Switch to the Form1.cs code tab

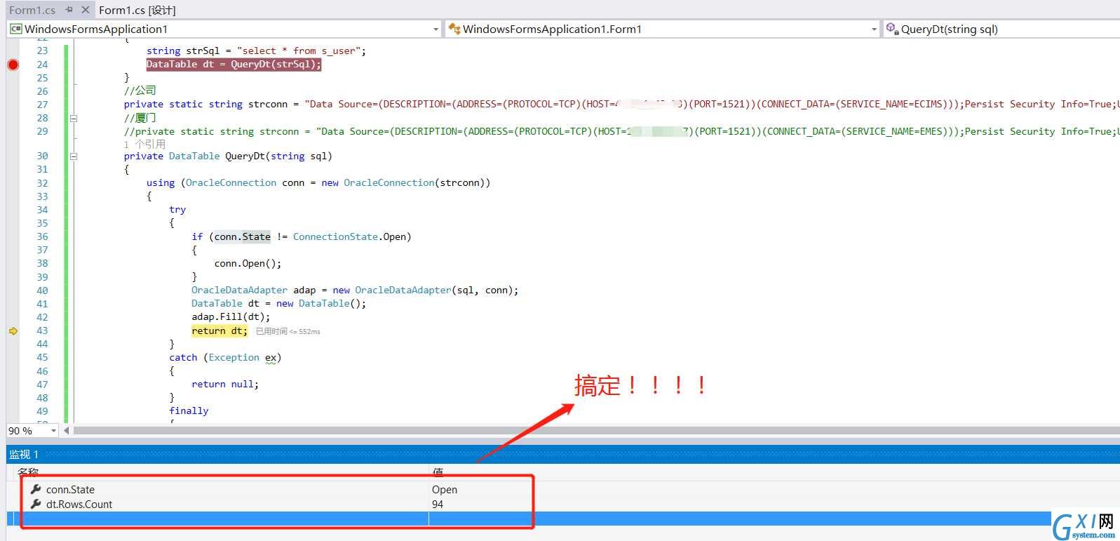32,10
